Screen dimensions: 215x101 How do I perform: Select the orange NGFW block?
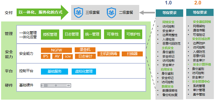(56, 50)
